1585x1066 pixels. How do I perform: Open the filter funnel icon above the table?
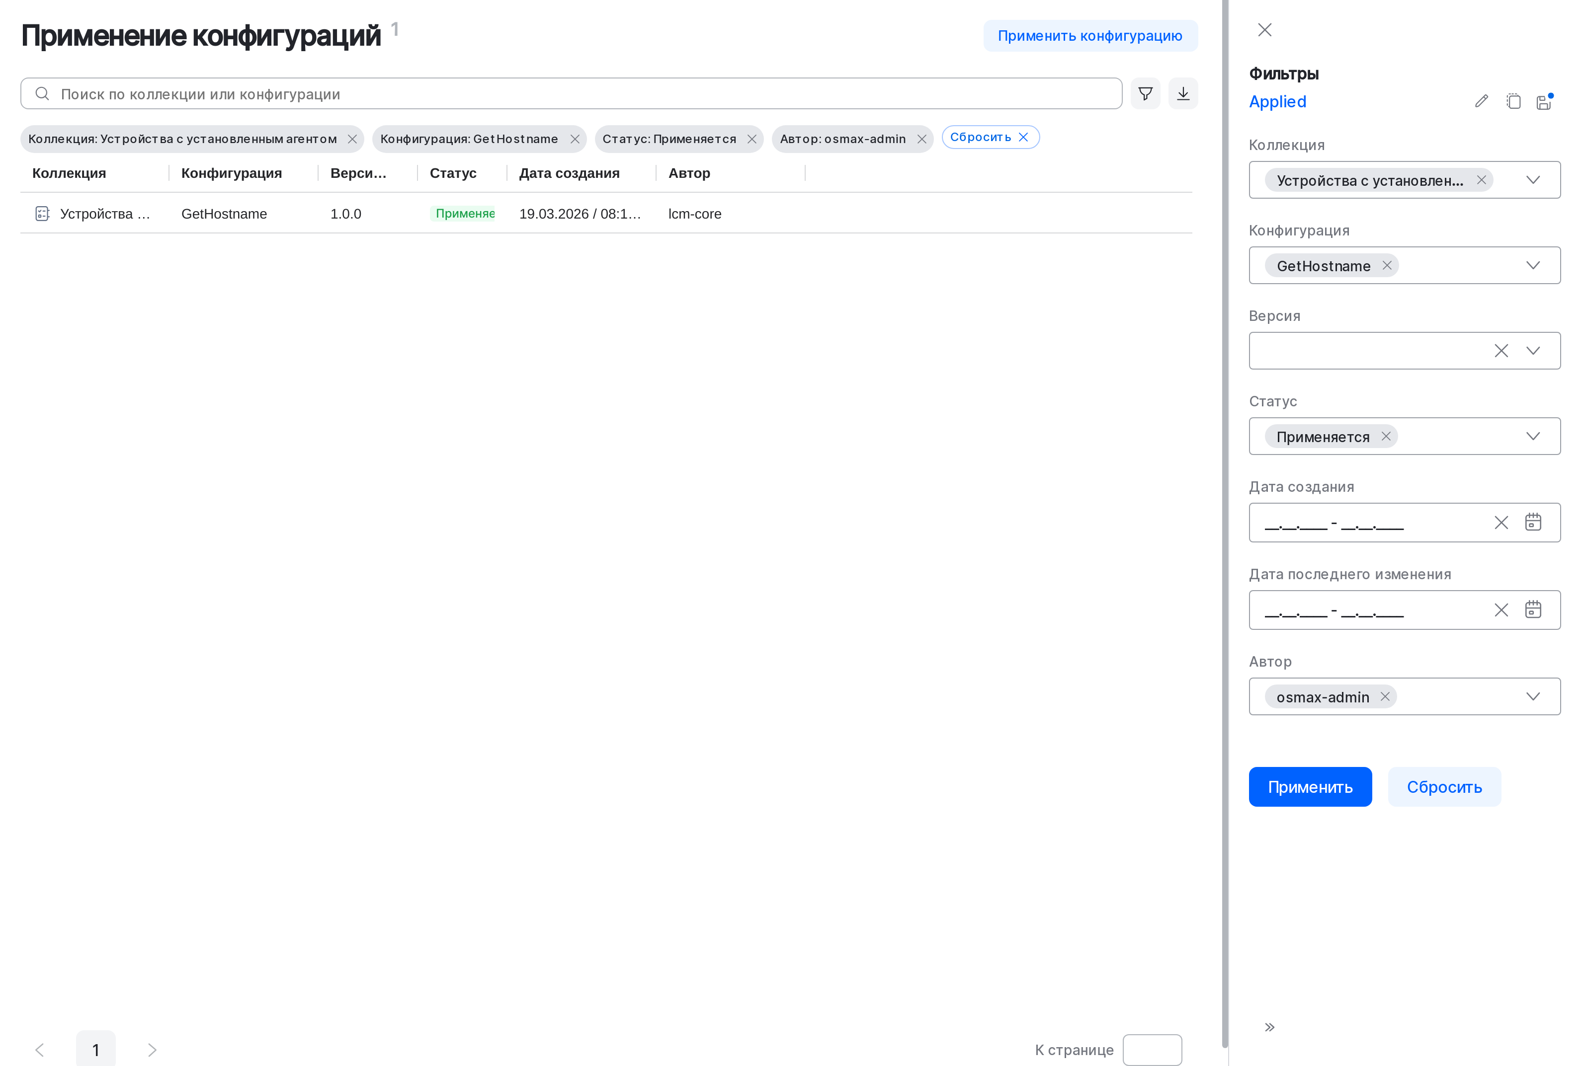click(x=1145, y=93)
